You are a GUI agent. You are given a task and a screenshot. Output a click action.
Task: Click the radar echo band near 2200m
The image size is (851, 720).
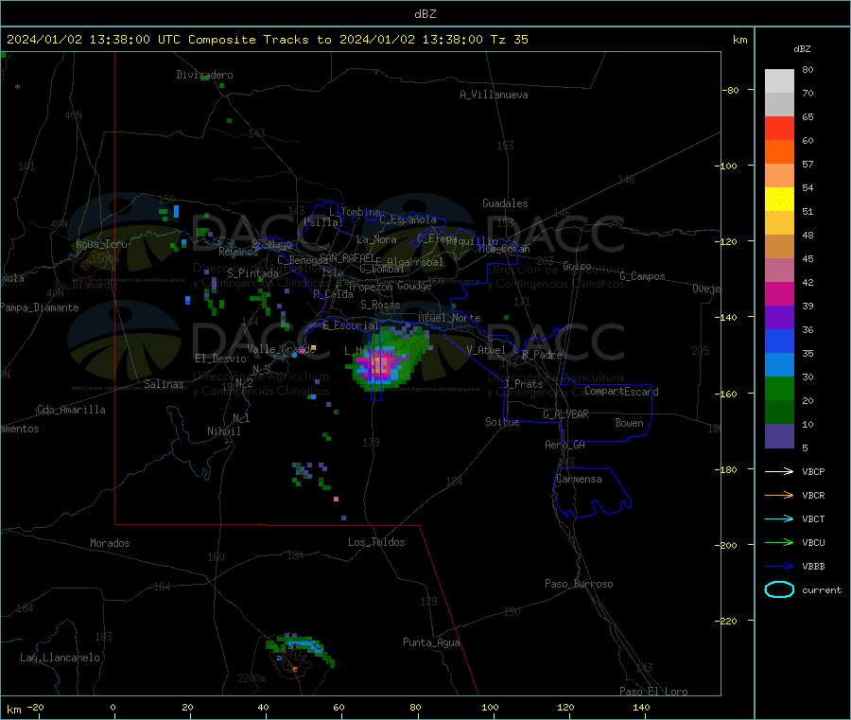pos(300,647)
